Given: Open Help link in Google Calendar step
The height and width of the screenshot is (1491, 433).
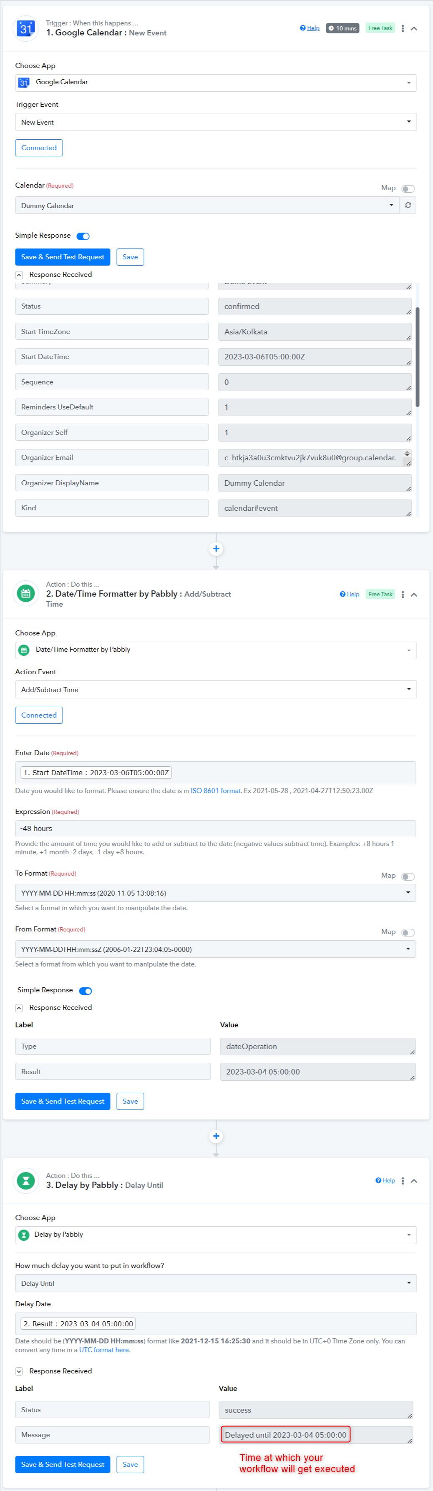Looking at the screenshot, I should pyautogui.click(x=310, y=28).
